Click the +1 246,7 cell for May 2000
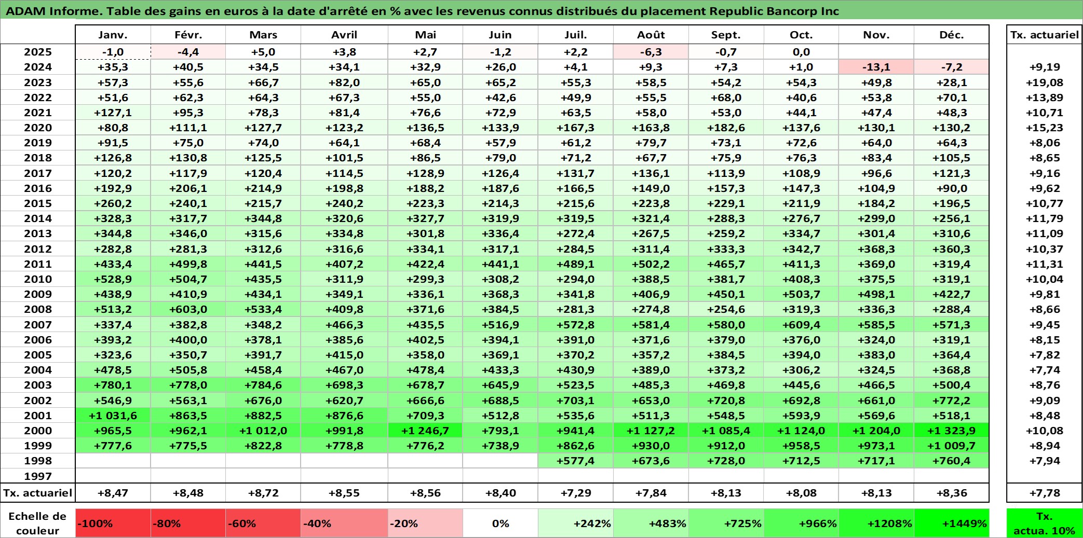Viewport: 1083px width, 538px height. (425, 431)
